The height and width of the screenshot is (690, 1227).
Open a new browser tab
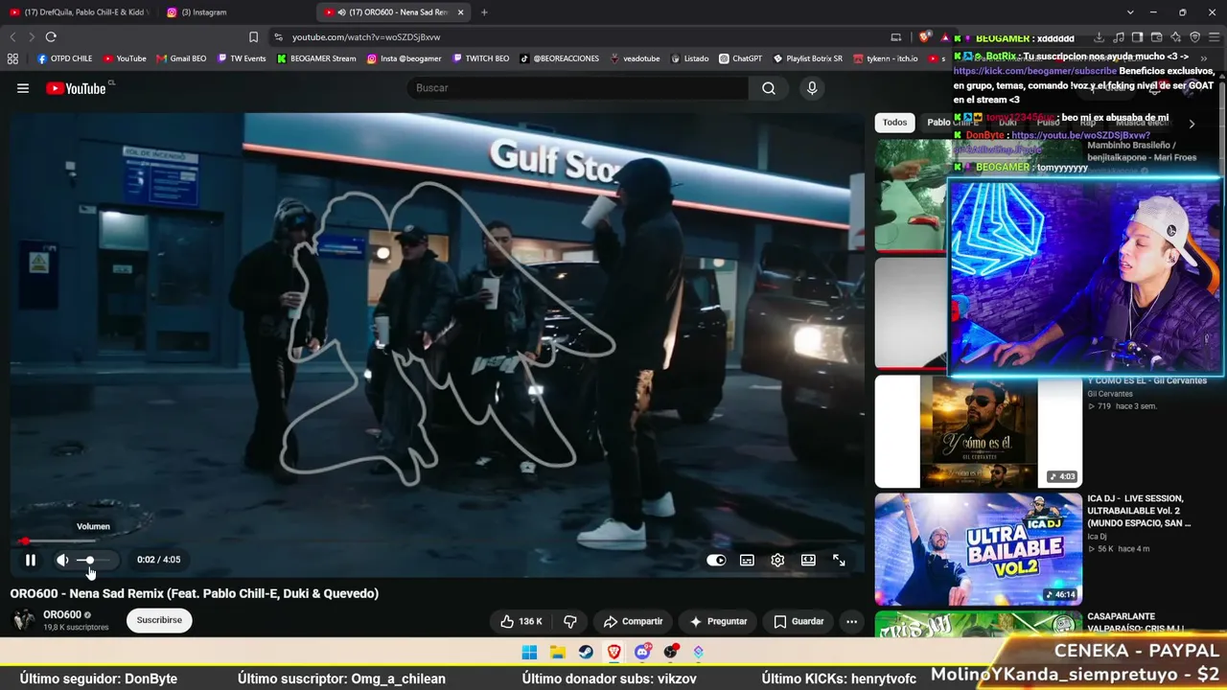click(x=484, y=12)
